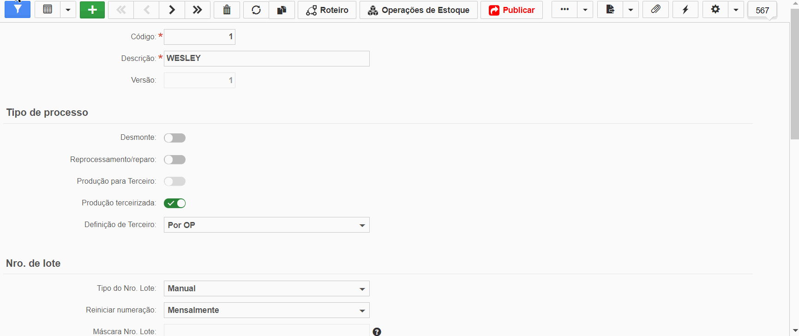Go to the next record arrow
Screen dimensions: 799x336
click(172, 10)
